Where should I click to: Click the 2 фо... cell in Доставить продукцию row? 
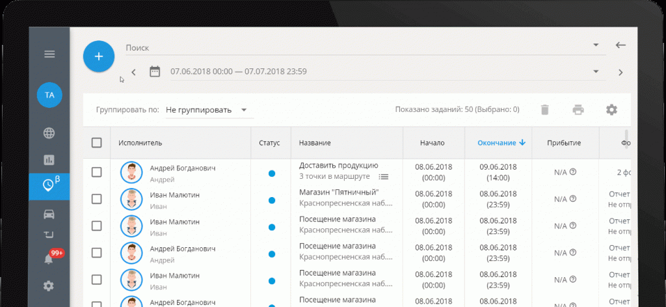tap(624, 172)
